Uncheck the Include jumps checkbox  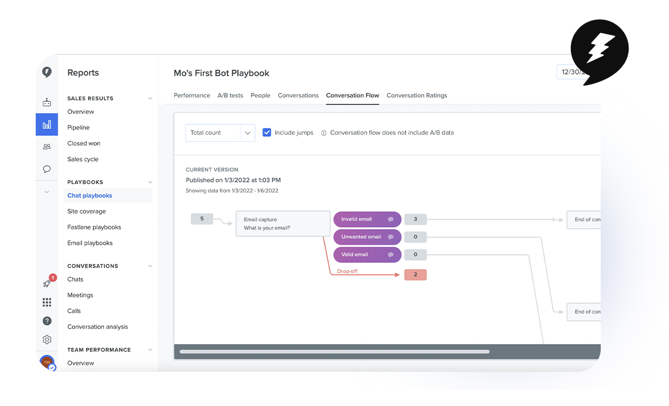267,133
